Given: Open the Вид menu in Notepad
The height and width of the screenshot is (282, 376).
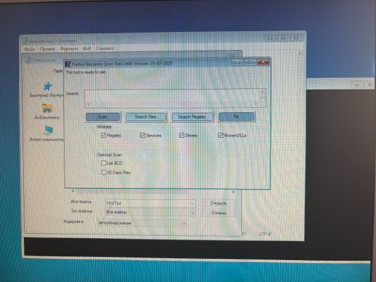Looking at the screenshot, I should point(87,48).
